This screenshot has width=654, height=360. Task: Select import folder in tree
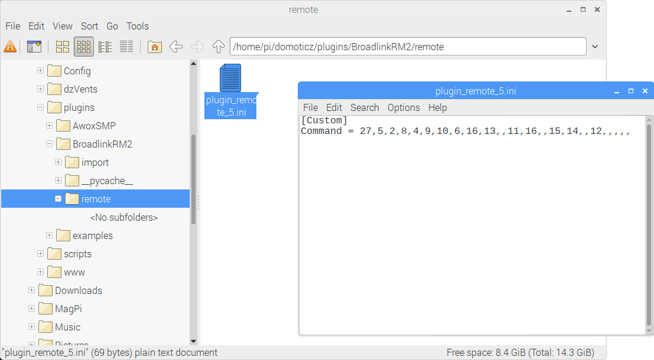point(95,162)
